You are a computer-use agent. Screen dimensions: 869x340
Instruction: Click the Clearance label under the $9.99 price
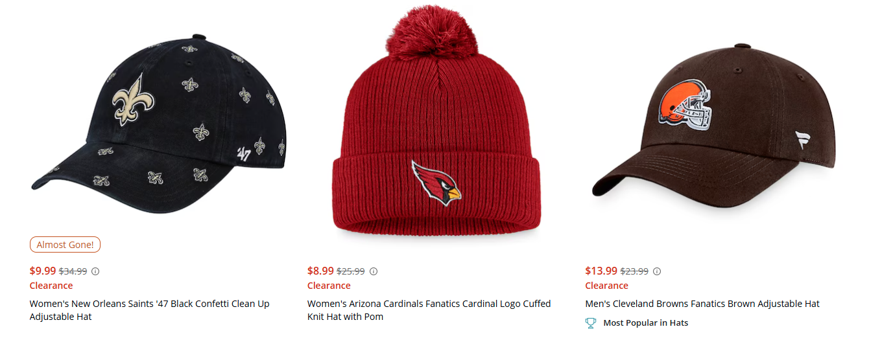51,286
